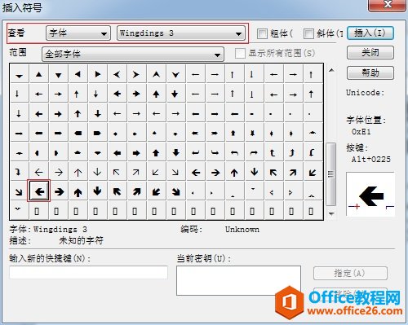
Task: Select the thin open-headed down-left diagonal arrow
Action: pyautogui.click(x=156, y=172)
